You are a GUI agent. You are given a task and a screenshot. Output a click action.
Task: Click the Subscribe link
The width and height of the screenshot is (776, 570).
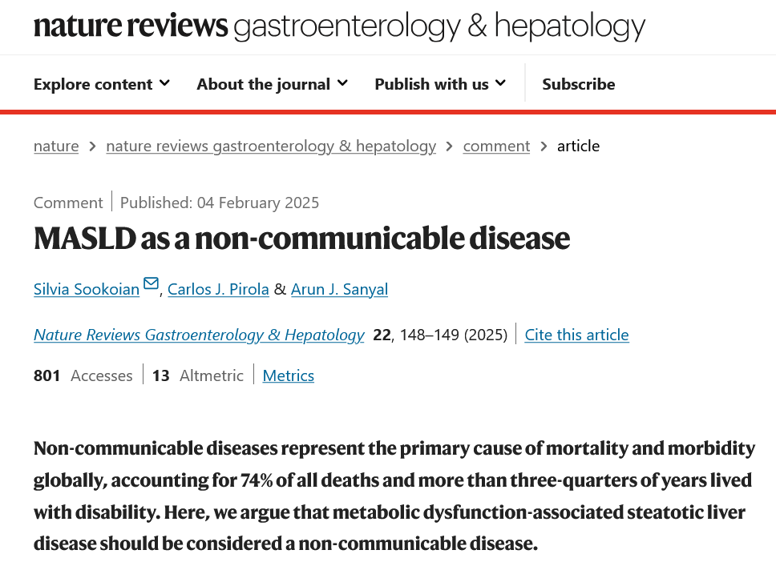coord(578,84)
